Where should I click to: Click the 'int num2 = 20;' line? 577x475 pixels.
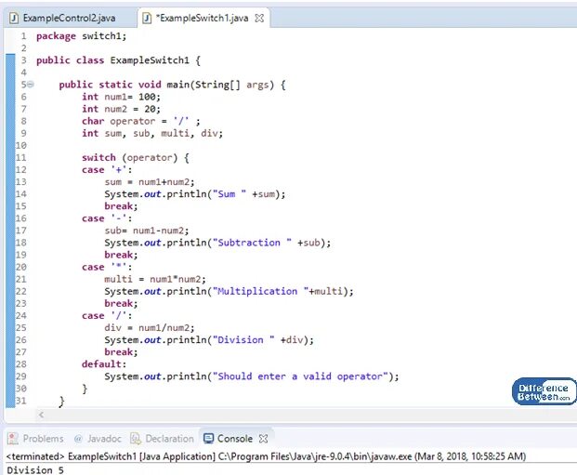coord(121,109)
